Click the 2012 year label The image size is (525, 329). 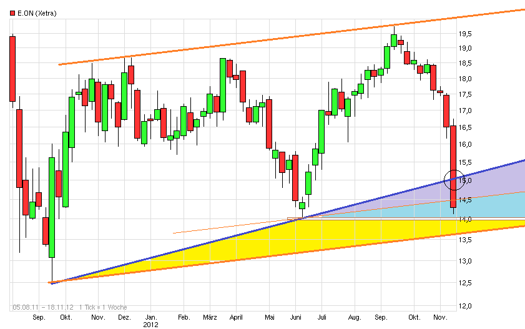pyautogui.click(x=150, y=325)
